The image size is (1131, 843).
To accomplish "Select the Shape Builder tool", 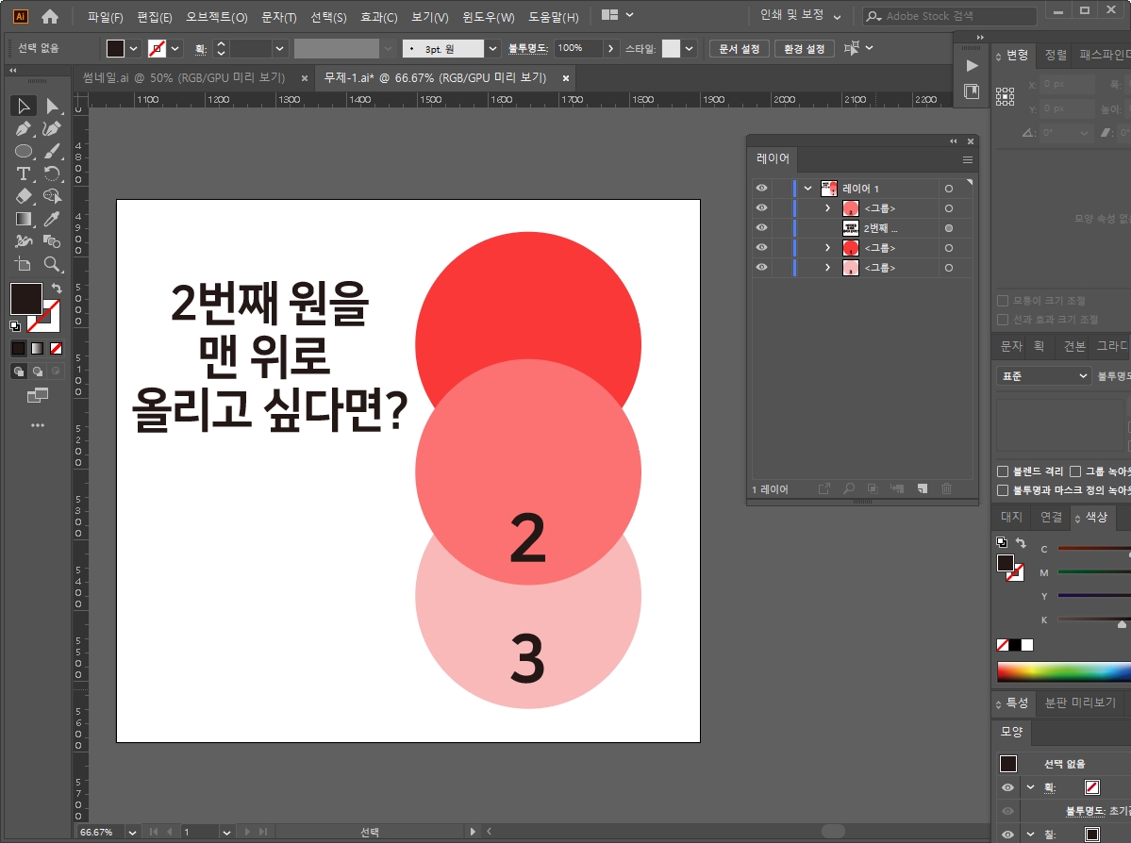I will pos(52,196).
